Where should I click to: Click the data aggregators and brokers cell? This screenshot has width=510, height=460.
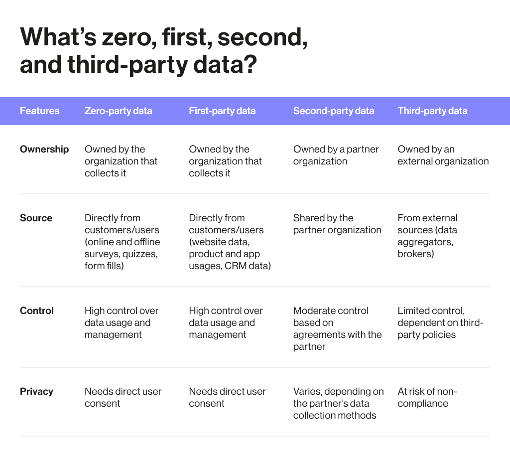(427, 236)
